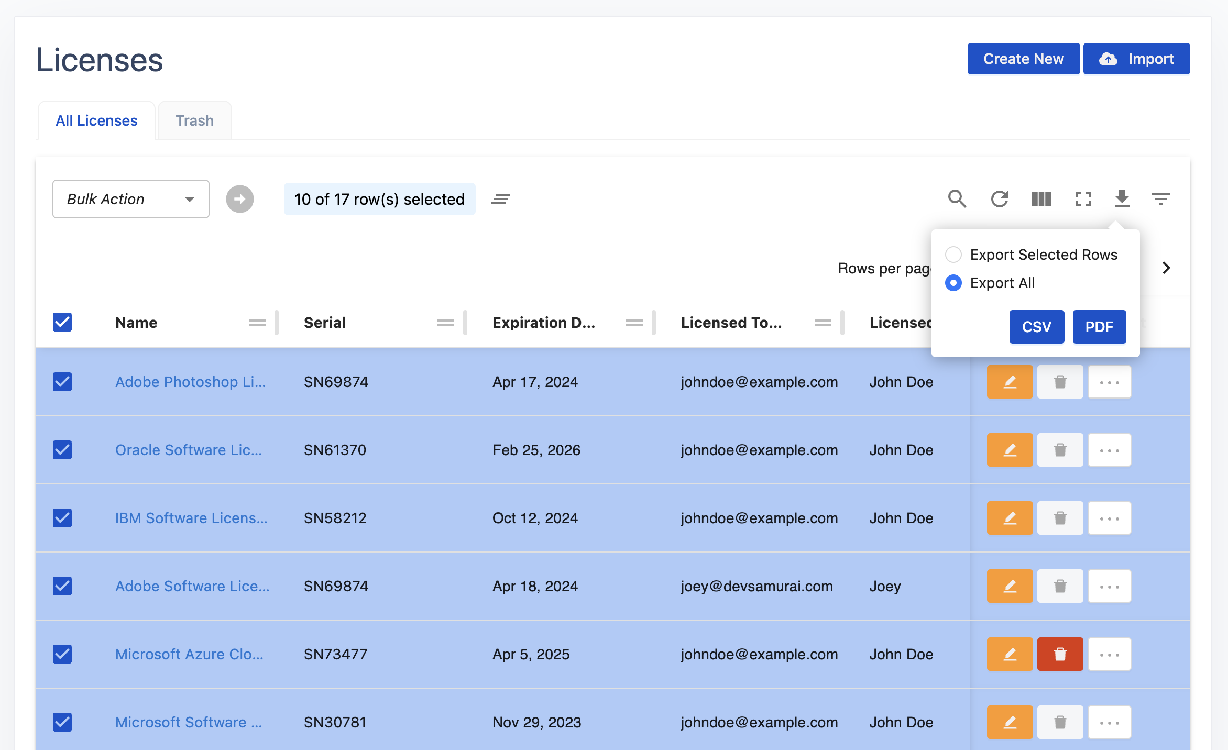Toggle the select-all header checkbox
The height and width of the screenshot is (751, 1228).
coord(62,322)
